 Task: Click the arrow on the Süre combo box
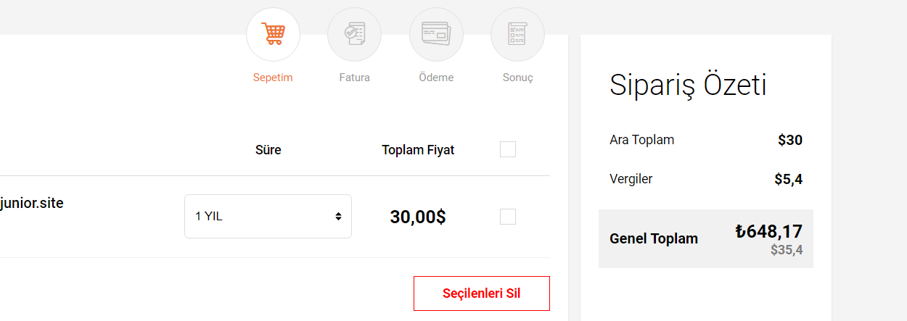338,216
